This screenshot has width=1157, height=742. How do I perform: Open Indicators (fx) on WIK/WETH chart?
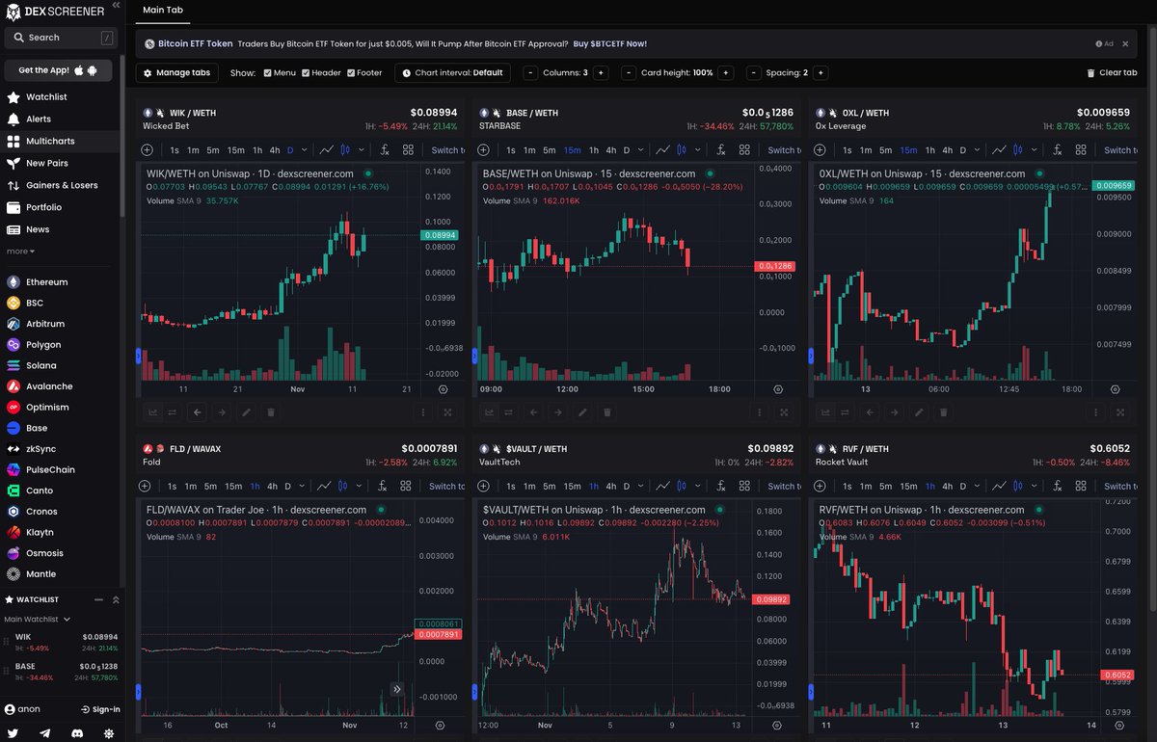click(x=385, y=150)
